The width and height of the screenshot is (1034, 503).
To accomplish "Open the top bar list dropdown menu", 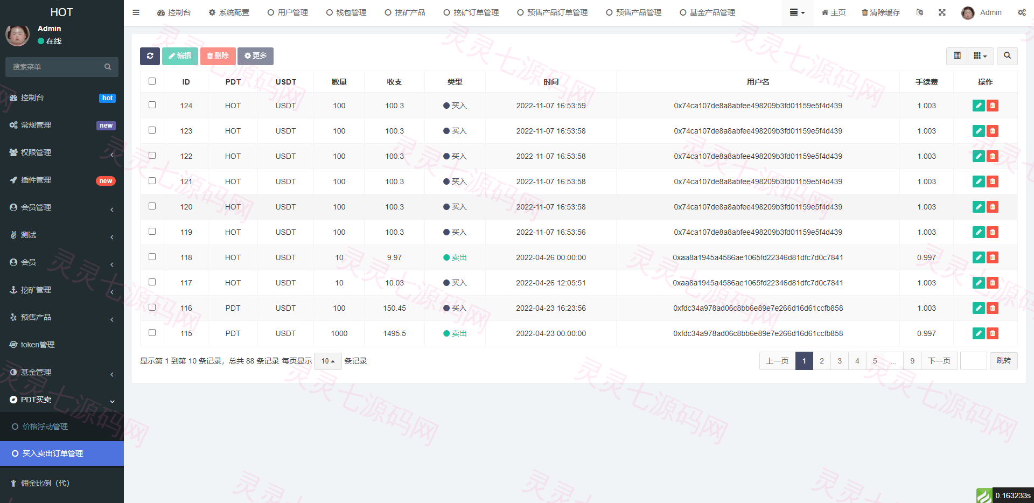I will pyautogui.click(x=797, y=12).
